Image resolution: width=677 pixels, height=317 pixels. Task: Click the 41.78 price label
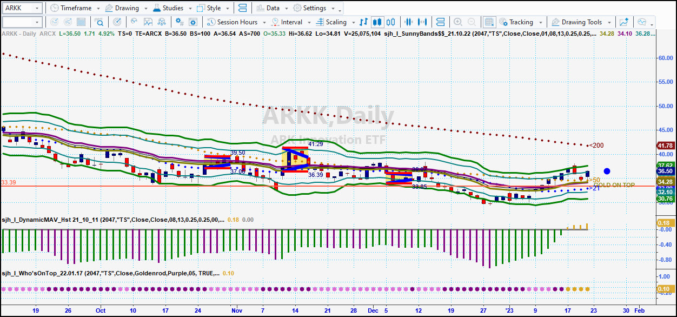tap(665, 146)
